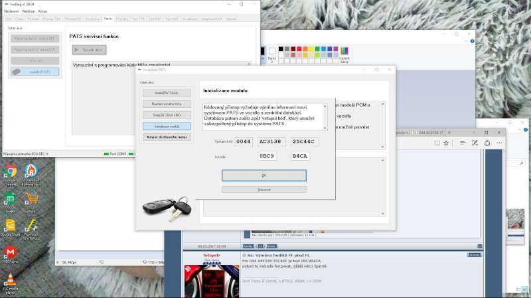Viewport: 531px width, 298px height.
Task: Open the MEGAsync desktop icon
Action: click(x=10, y=254)
